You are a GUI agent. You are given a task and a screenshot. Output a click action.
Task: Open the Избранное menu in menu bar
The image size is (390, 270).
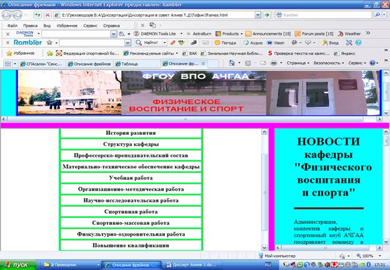[x=67, y=26]
